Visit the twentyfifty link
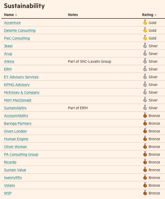165x199 pixels. pos(13,178)
